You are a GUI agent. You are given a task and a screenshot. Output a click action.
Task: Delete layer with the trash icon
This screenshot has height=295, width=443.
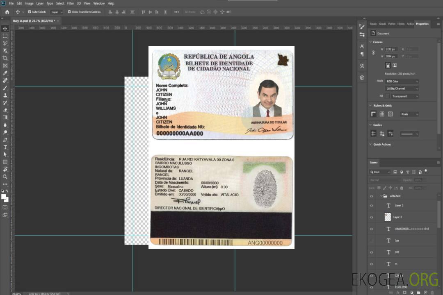click(x=432, y=293)
